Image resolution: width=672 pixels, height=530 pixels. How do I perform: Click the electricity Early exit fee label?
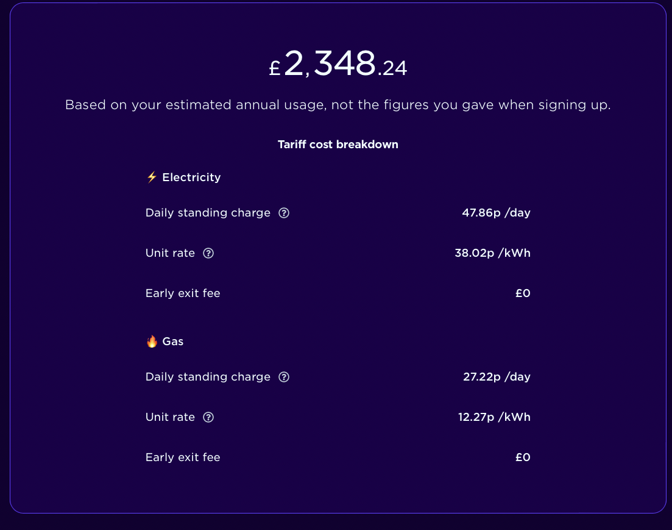(x=183, y=293)
